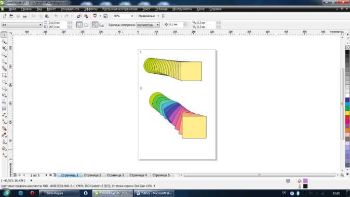Image resolution: width=350 pixels, height=197 pixels.
Task: Click the Print icon in standard toolbar
Action: tap(25, 16)
